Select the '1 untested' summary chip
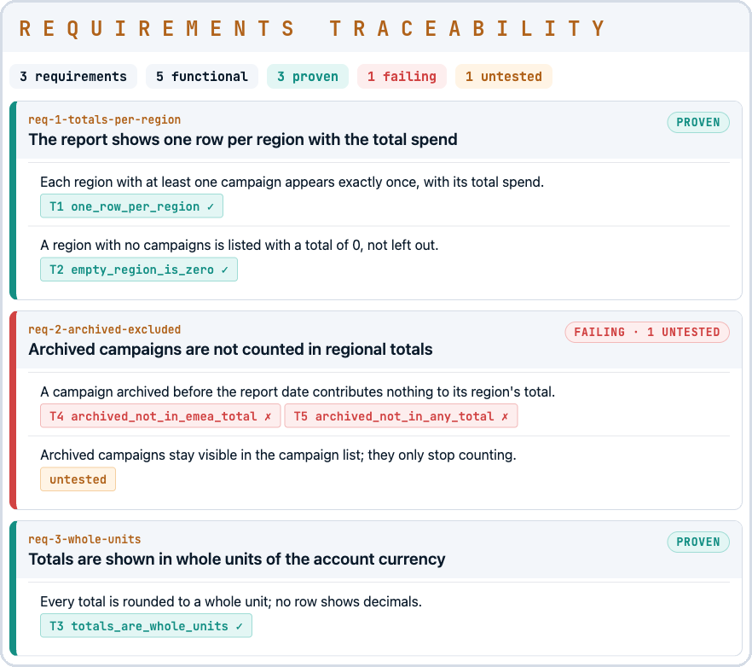This screenshot has width=752, height=667. (504, 76)
